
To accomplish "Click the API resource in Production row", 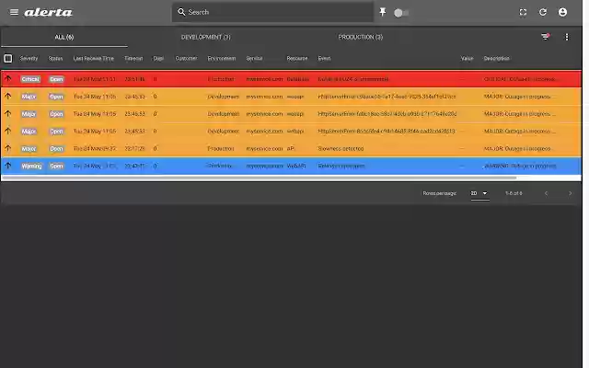I will 291,149.
